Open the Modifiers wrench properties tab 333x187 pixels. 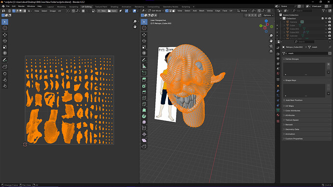tap(278, 91)
